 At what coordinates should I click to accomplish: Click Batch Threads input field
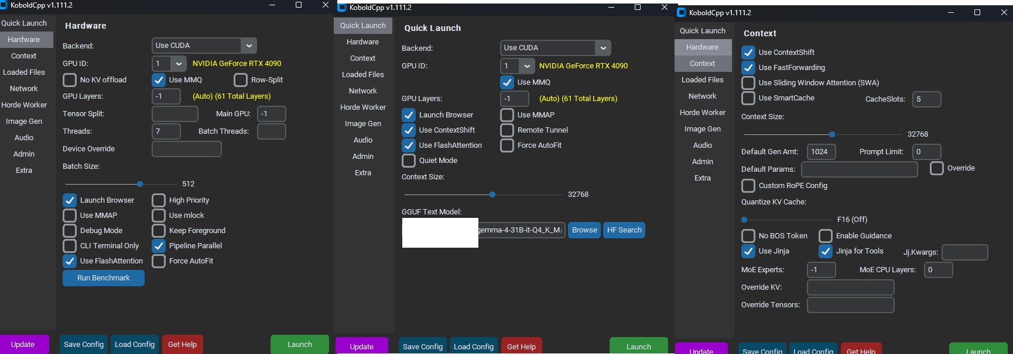tap(272, 131)
